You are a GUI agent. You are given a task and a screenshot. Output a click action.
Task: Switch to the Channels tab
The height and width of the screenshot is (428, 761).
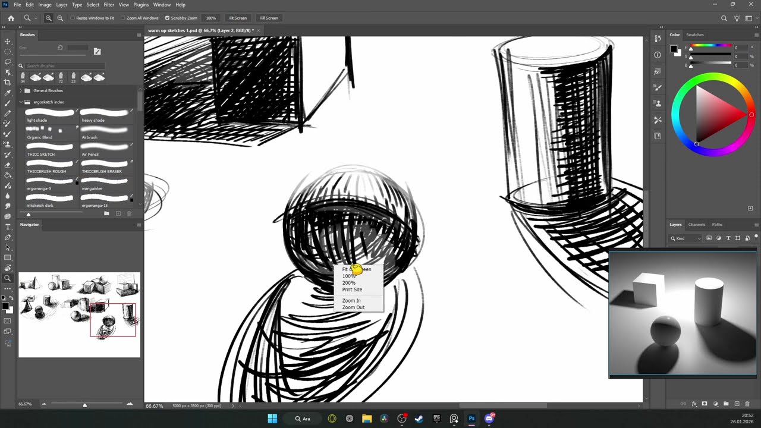pos(697,225)
